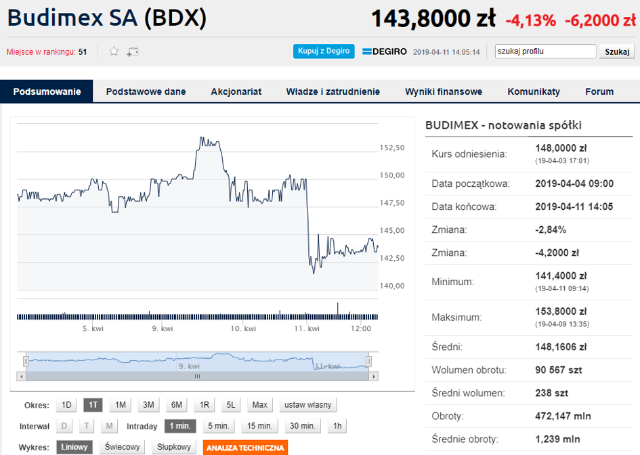The image size is (640, 455).
Task: Click Wolumen obrotu value 90 567 szt
Action: 558,370
